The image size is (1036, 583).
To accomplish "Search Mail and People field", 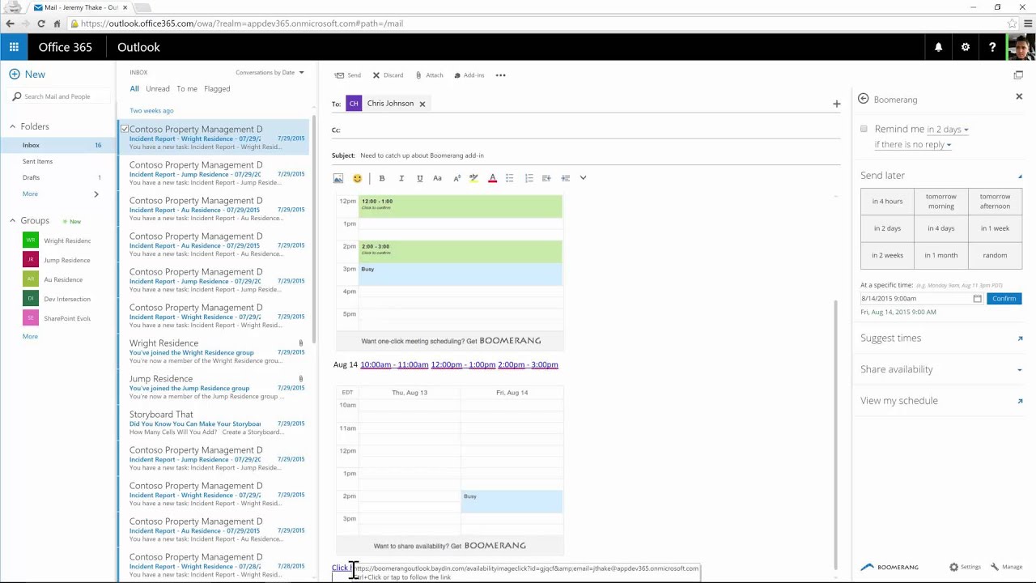I will tap(61, 96).
